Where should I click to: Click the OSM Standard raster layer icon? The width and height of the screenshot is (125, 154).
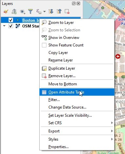click(18, 26)
